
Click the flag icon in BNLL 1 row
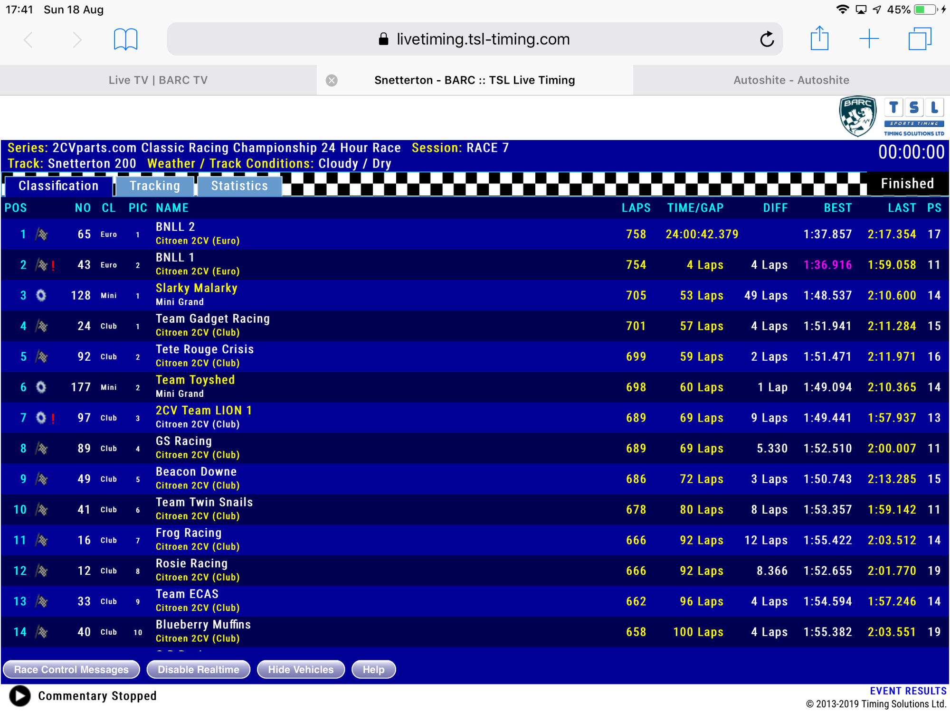point(42,265)
